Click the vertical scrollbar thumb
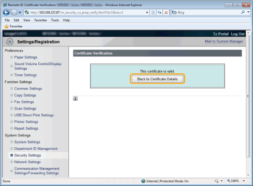 coord(248,96)
